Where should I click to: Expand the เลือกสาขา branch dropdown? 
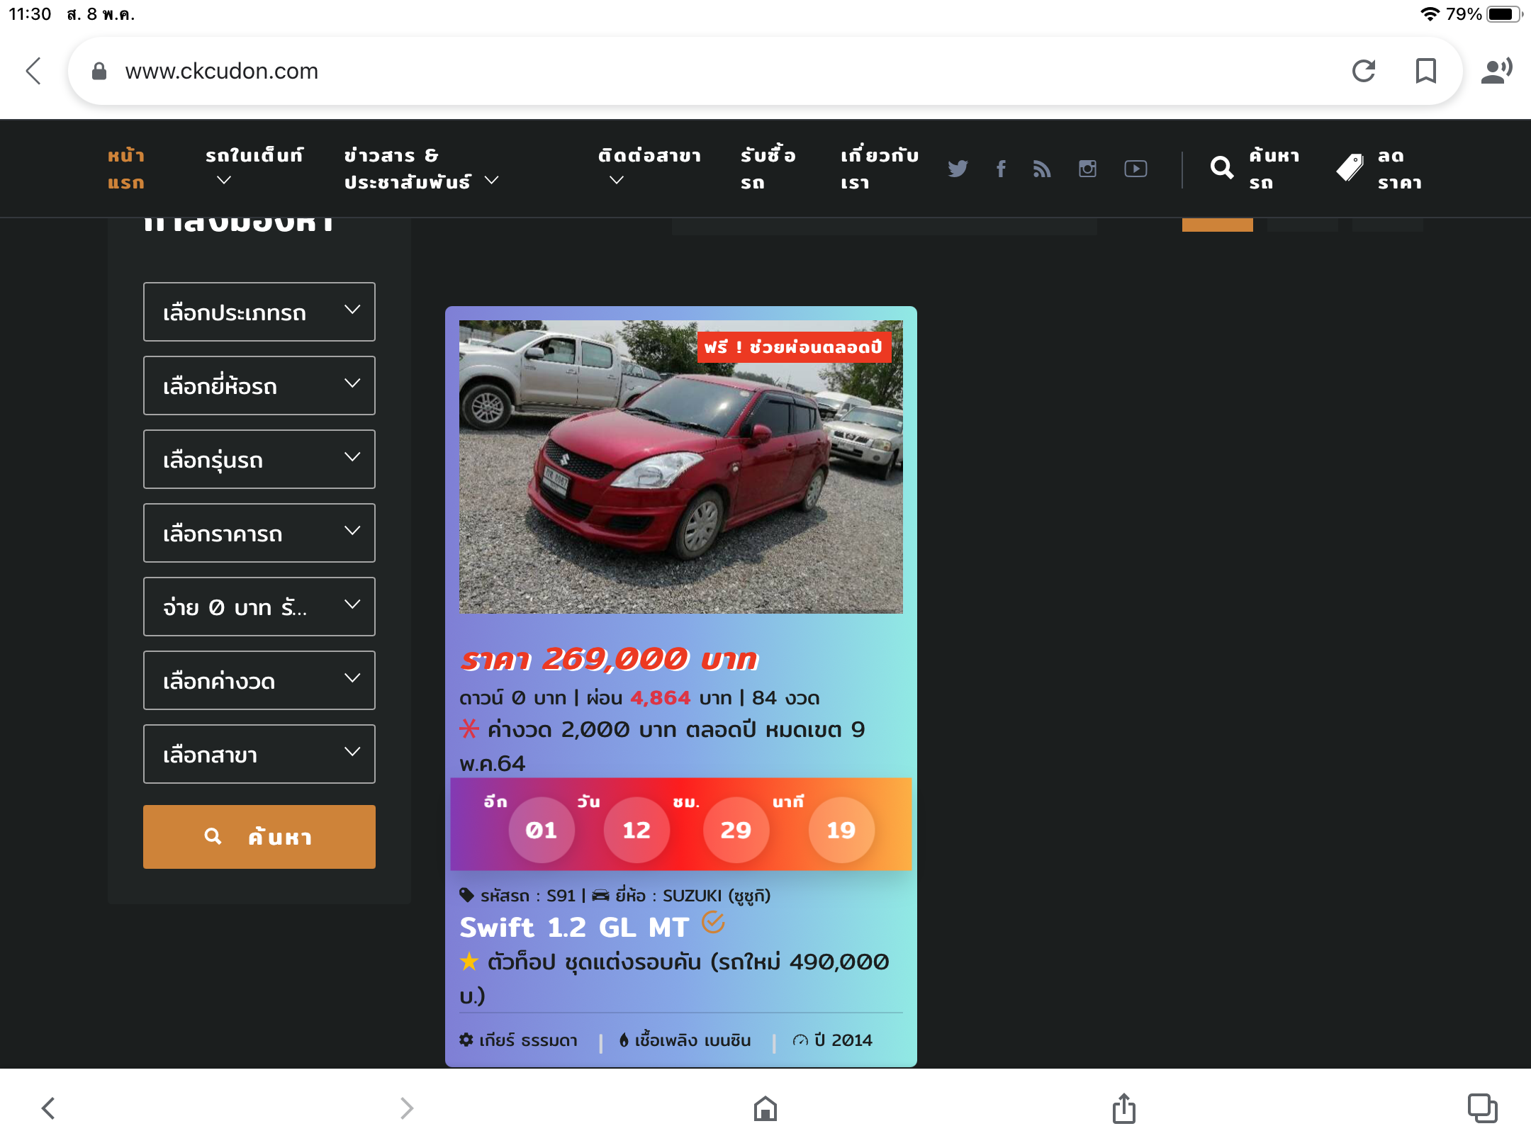click(259, 754)
